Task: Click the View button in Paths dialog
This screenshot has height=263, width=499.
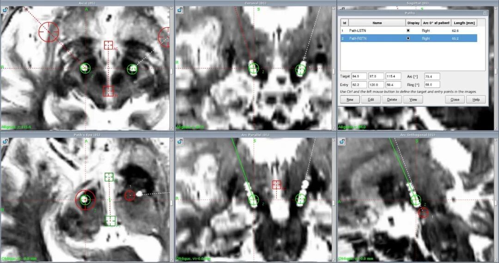Action: [413, 100]
